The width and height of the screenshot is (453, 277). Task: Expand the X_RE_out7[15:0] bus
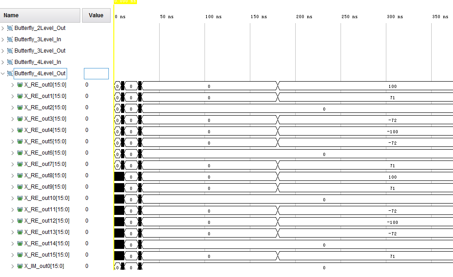(12, 164)
